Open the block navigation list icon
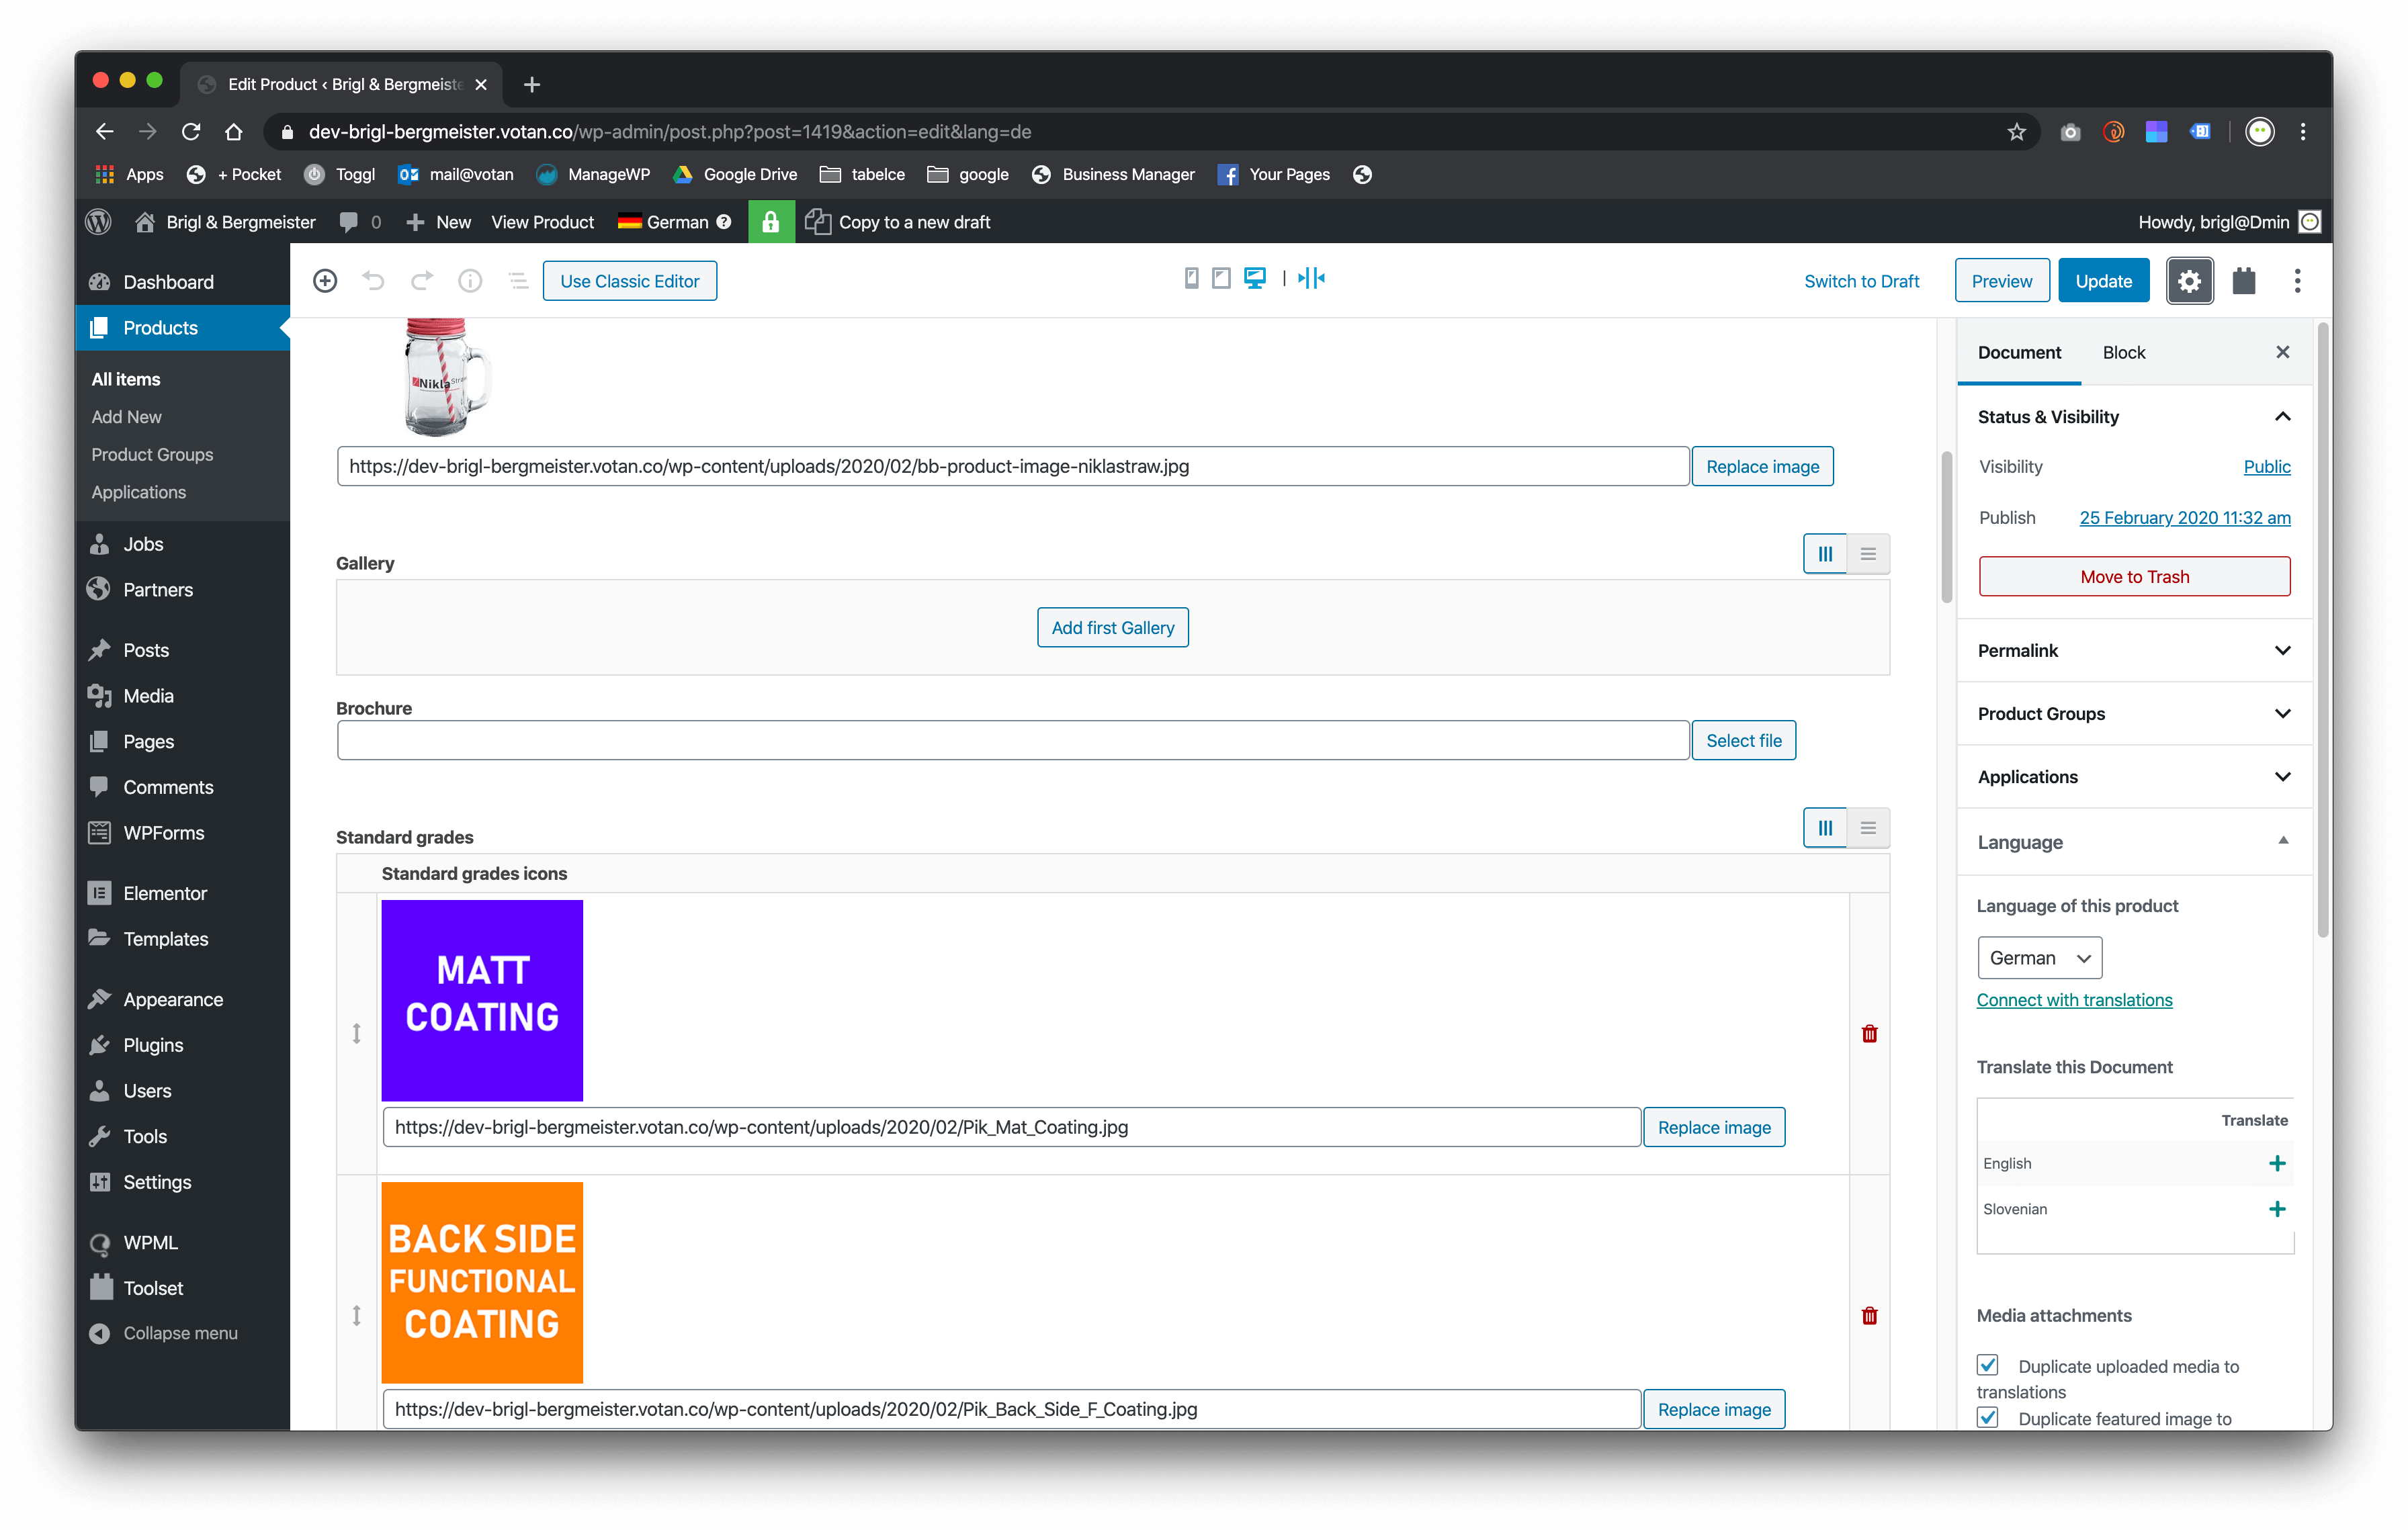This screenshot has height=1530, width=2408. (x=518, y=281)
